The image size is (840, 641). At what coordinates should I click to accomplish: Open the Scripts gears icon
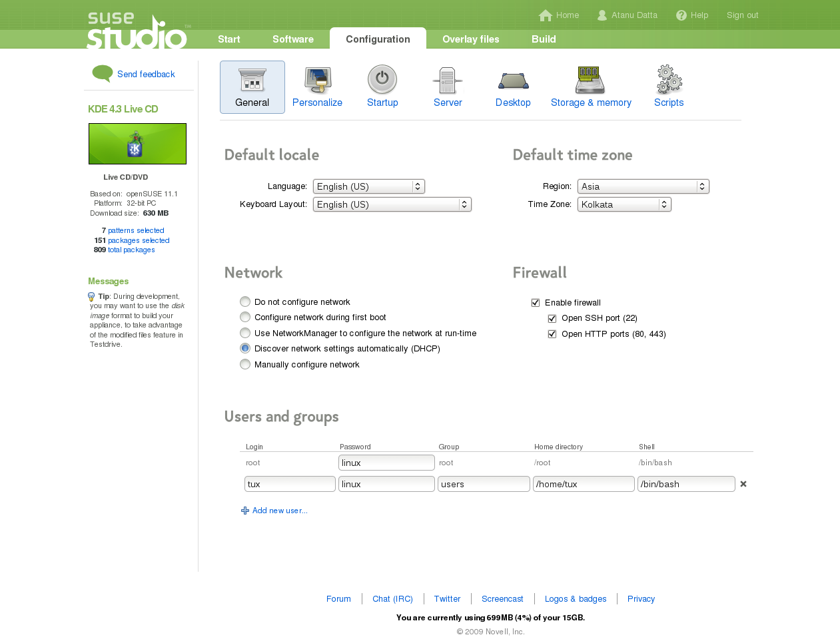click(669, 80)
